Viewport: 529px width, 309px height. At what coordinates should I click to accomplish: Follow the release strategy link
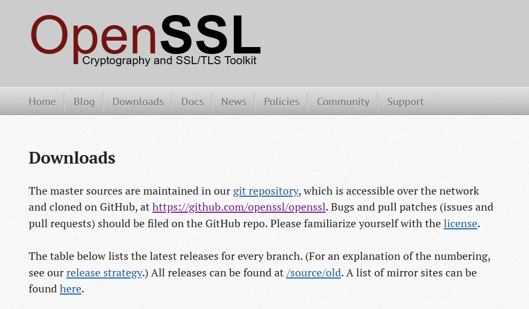104,273
